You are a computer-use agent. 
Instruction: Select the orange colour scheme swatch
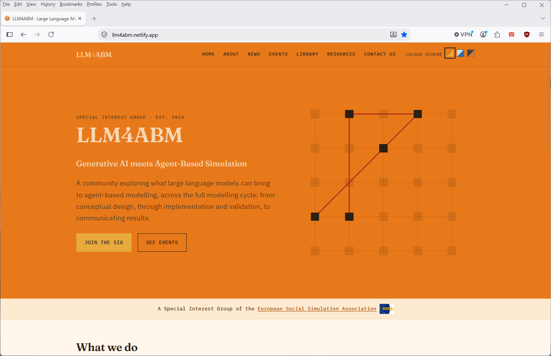point(450,53)
